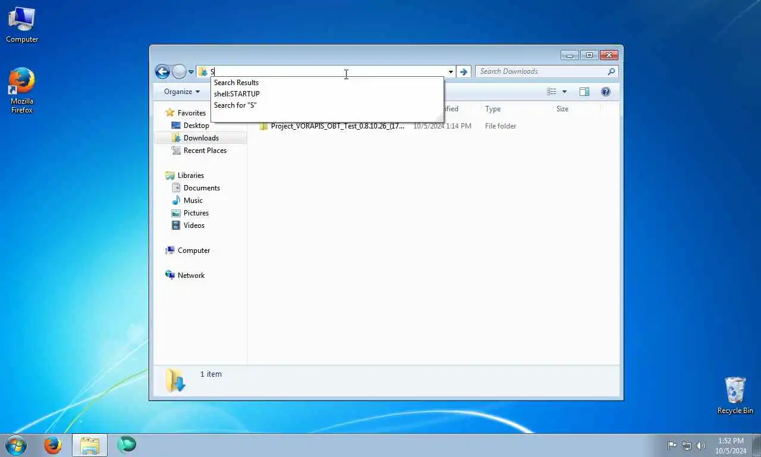This screenshot has height=457, width=761.
Task: Expand the view options dropdown arrow
Action: [x=564, y=92]
